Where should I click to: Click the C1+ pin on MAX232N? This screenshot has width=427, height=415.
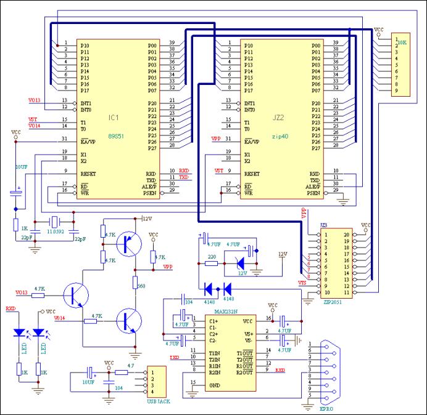(213, 321)
